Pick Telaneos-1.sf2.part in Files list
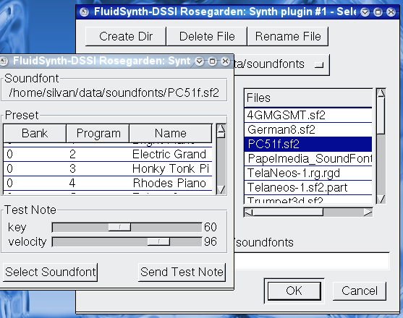 (308, 187)
